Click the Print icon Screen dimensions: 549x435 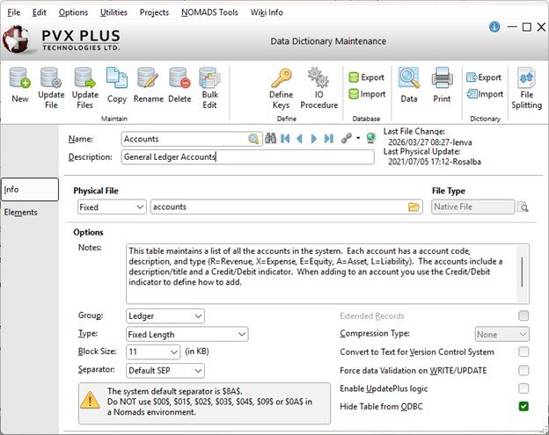442,79
